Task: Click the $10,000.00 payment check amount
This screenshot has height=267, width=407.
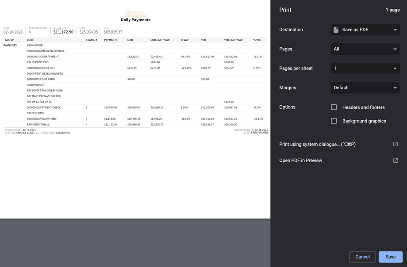Action: click(x=111, y=107)
